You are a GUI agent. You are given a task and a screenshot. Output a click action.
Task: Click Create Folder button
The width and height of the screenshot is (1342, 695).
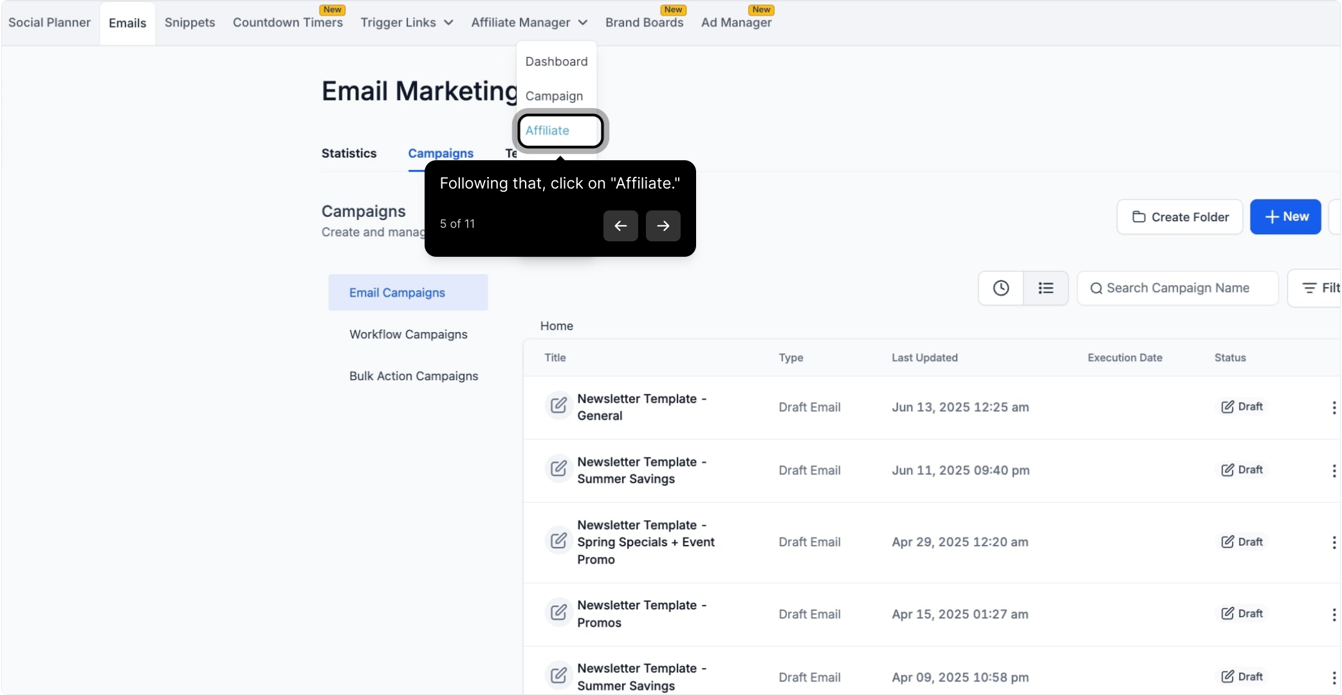(1180, 217)
